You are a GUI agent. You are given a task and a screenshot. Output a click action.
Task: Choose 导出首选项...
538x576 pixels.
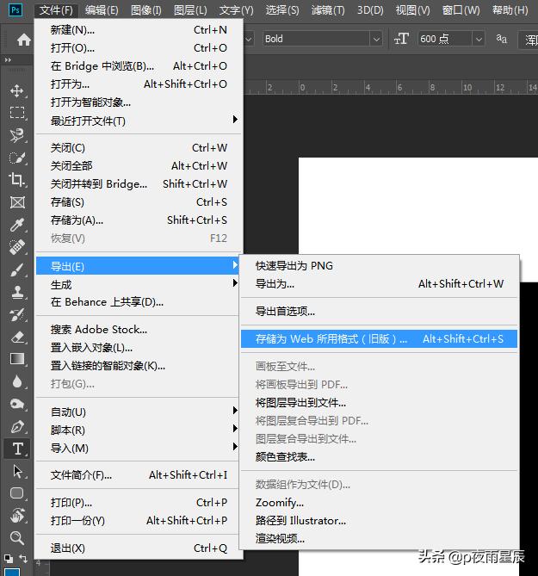(x=379, y=311)
